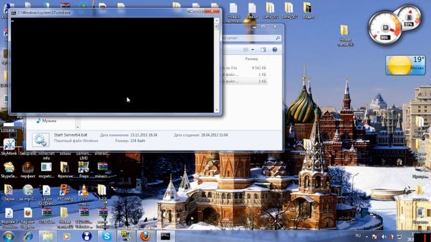Click the Start Server64.bat filename text

[x=71, y=134]
